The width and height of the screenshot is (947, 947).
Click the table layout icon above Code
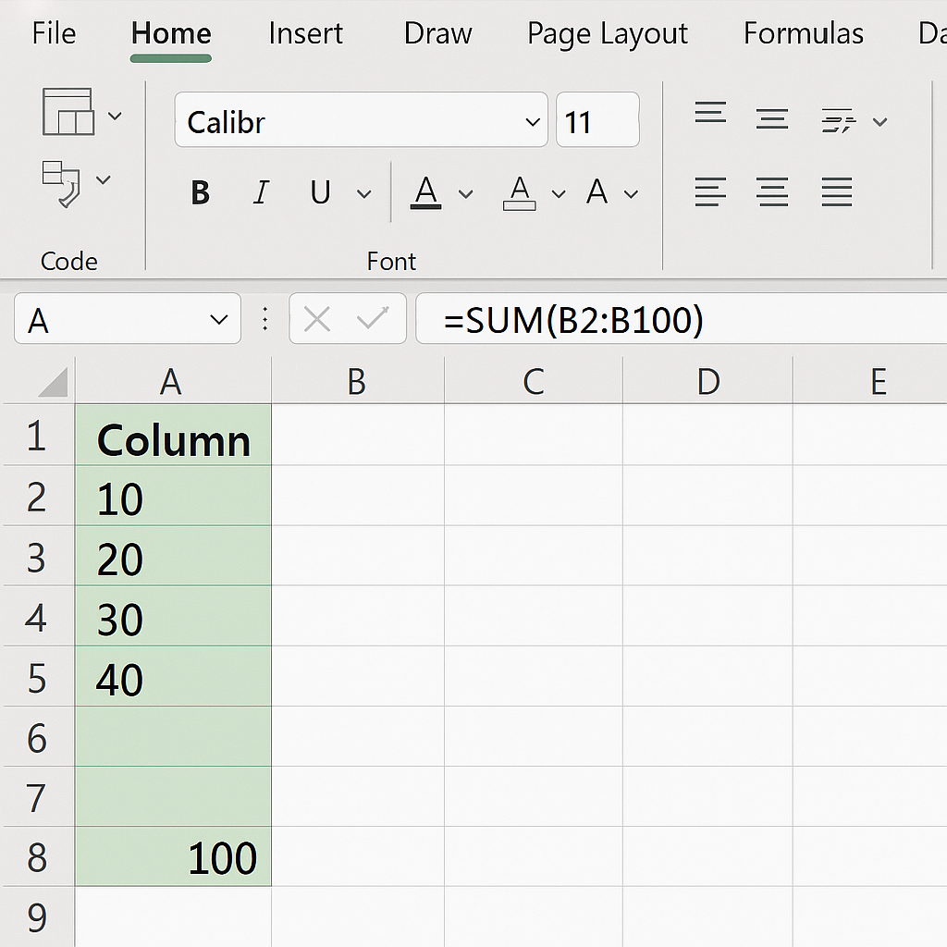[68, 112]
